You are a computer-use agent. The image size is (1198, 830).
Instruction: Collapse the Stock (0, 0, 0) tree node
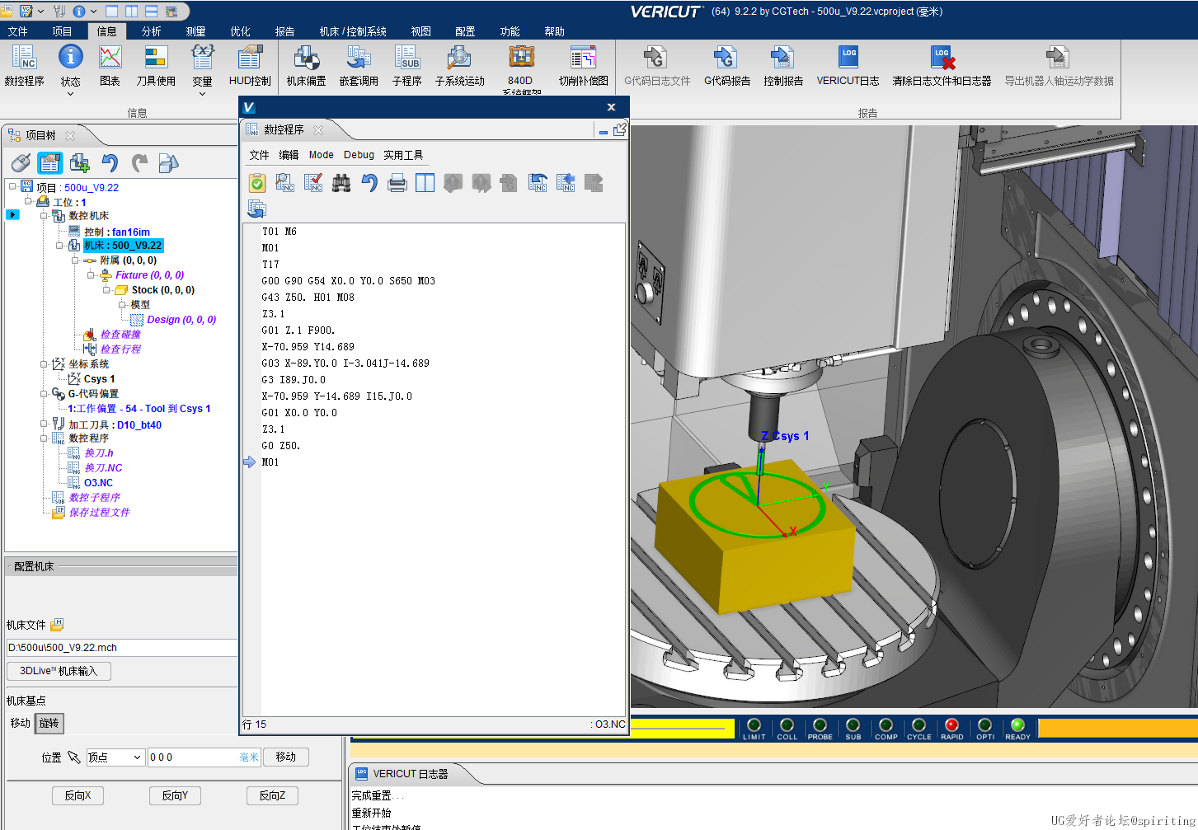point(106,290)
